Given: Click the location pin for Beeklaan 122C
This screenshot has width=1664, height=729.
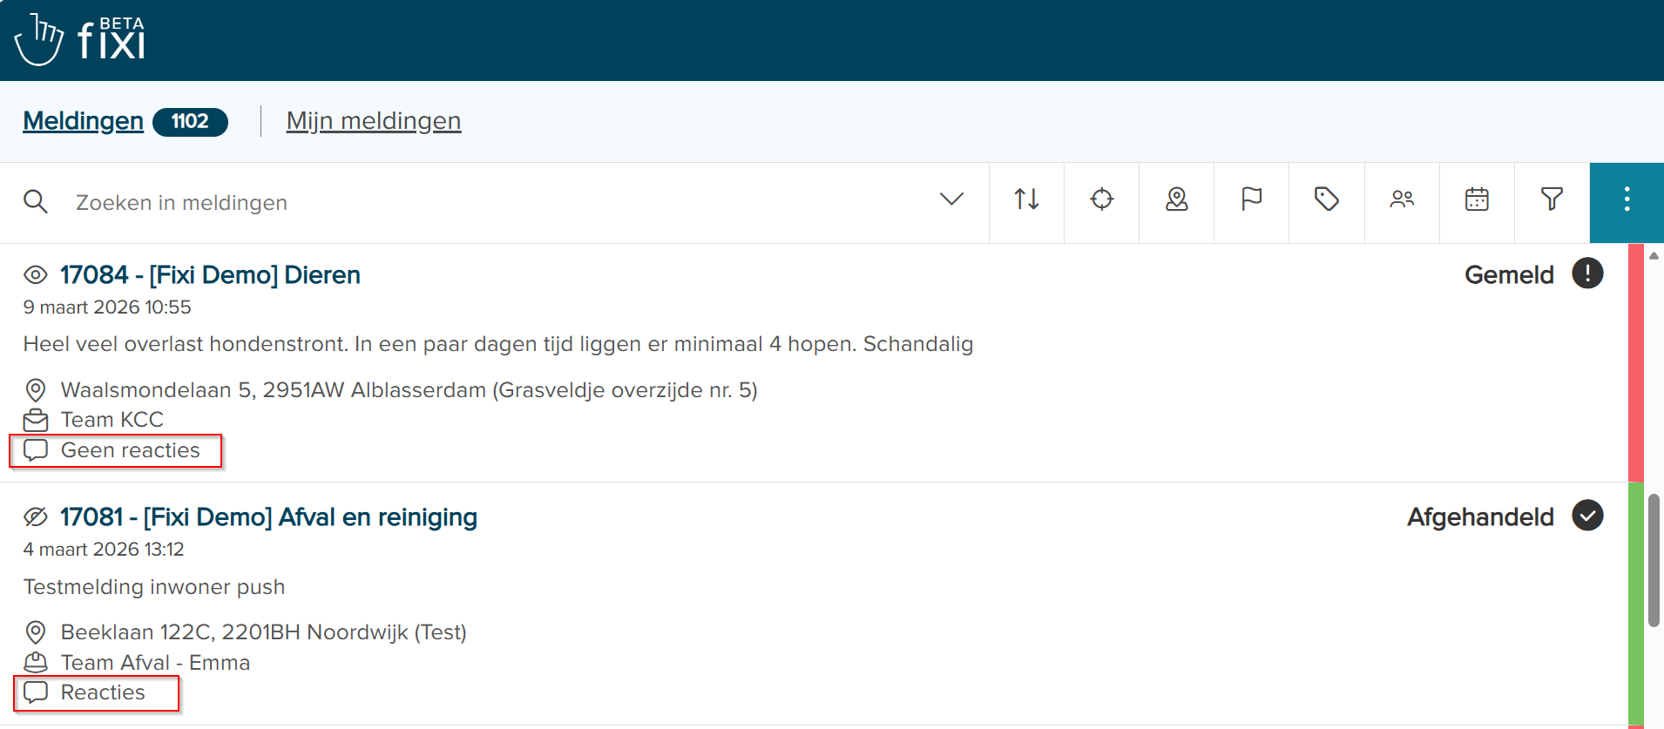Looking at the screenshot, I should coord(36,631).
